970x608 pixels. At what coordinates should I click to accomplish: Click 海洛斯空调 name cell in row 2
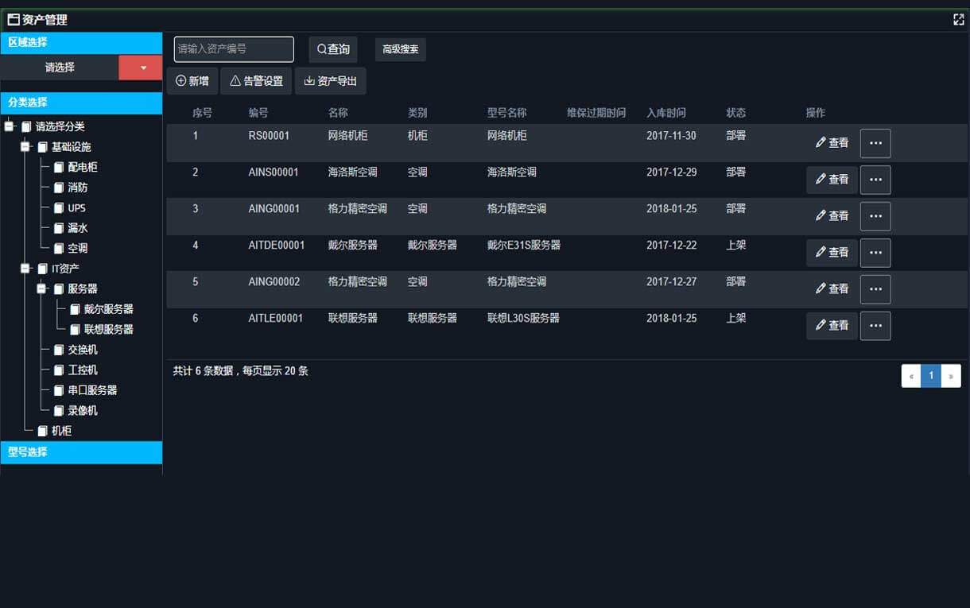(x=352, y=172)
